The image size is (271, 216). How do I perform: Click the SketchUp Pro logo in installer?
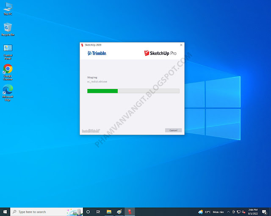[x=160, y=53]
